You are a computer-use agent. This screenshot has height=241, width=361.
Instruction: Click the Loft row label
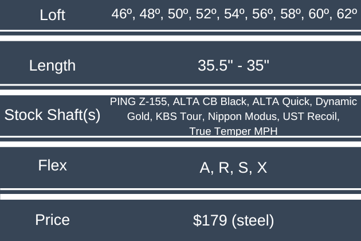(53, 15)
